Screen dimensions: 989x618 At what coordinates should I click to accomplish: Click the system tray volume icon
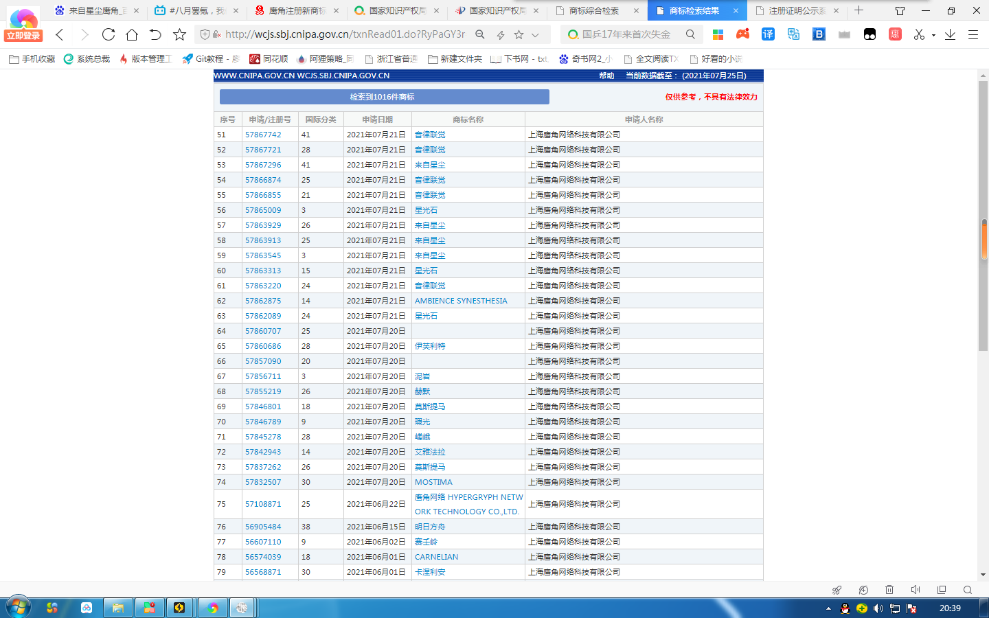click(878, 608)
